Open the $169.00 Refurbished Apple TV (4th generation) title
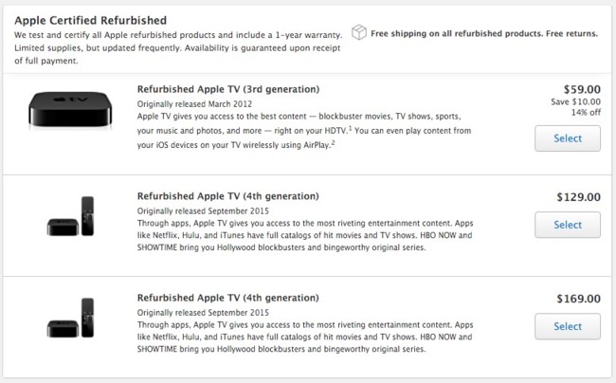The width and height of the screenshot is (616, 383). [227, 298]
